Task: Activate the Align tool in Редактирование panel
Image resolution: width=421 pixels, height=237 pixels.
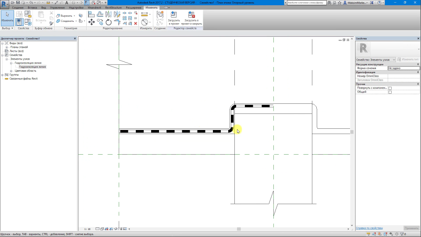Action: tap(91, 14)
